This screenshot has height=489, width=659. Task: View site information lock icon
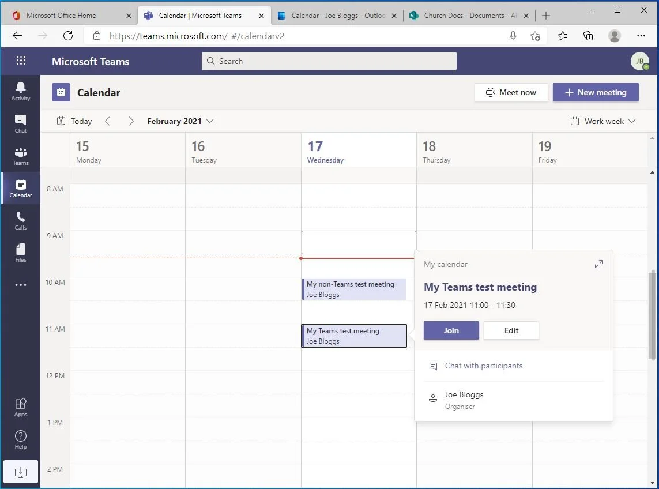[x=97, y=36]
